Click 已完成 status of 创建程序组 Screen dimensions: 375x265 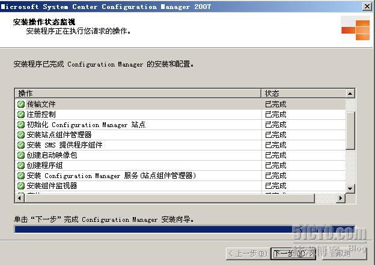click(x=275, y=165)
